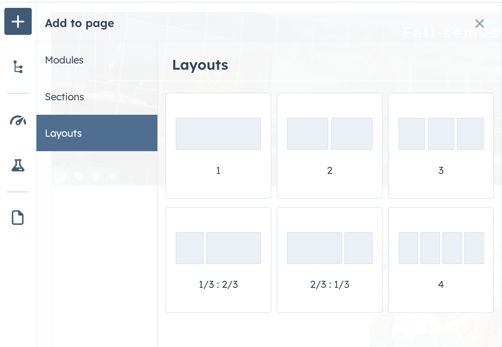The width and height of the screenshot is (502, 347).
Task: Select the four-column layout 4
Action: point(441,260)
